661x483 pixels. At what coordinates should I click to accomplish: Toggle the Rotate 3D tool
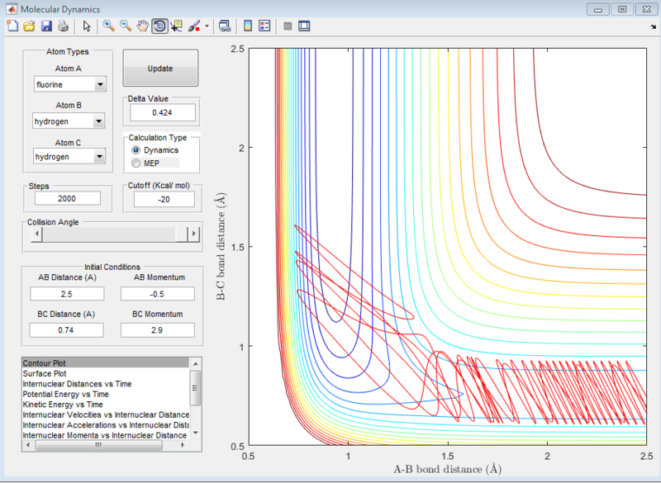(159, 26)
